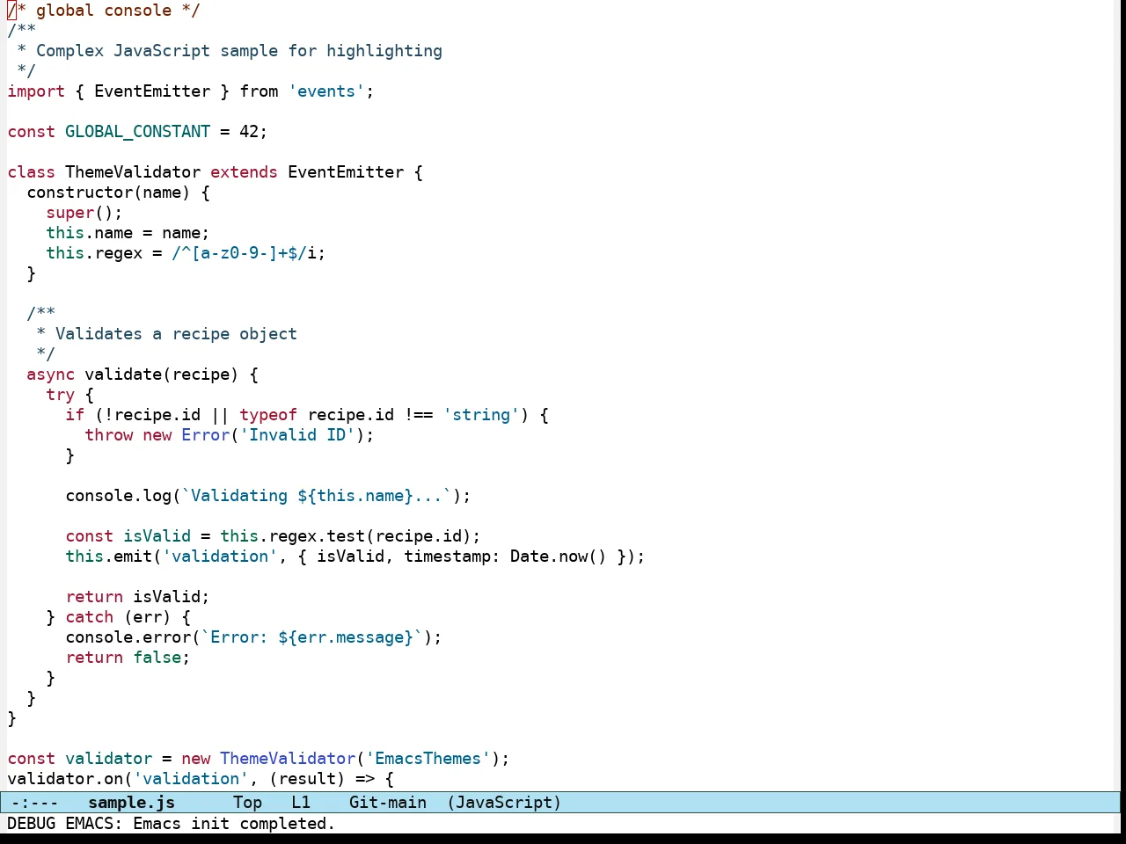Screen dimensions: 1126x844
Task: Click 'EmacsThemes' string argument
Action: pos(428,759)
